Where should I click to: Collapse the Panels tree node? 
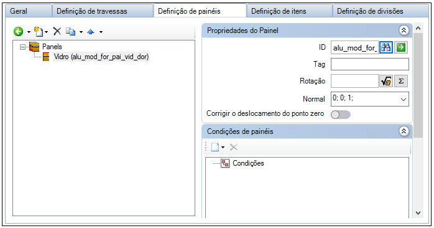[22, 47]
